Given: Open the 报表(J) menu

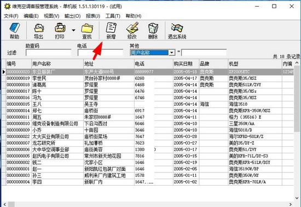Looking at the screenshot, I should 93,16.
